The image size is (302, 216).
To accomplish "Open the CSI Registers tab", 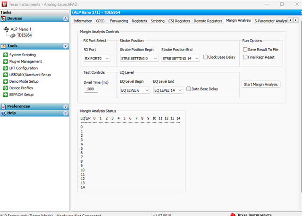I will [179, 21].
